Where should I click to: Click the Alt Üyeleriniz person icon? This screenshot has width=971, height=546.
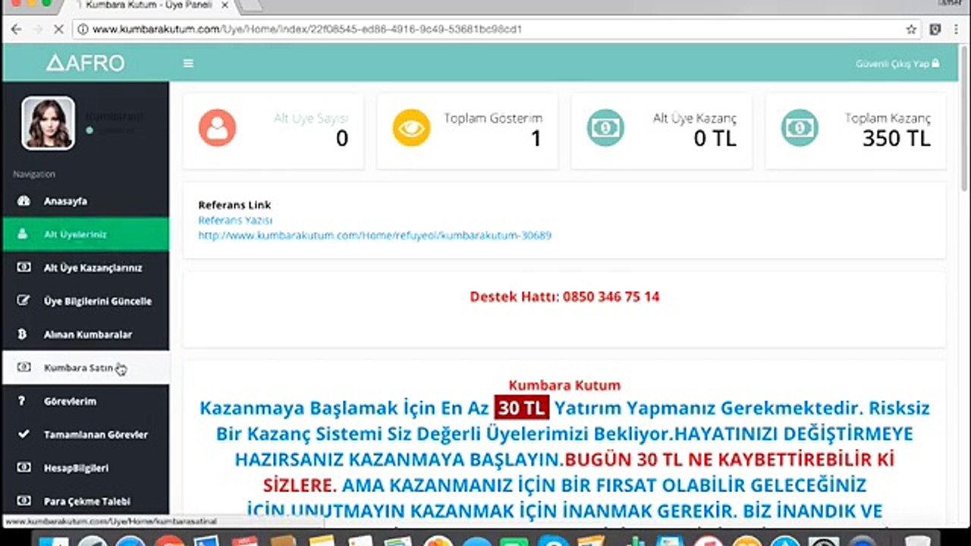pyautogui.click(x=24, y=234)
